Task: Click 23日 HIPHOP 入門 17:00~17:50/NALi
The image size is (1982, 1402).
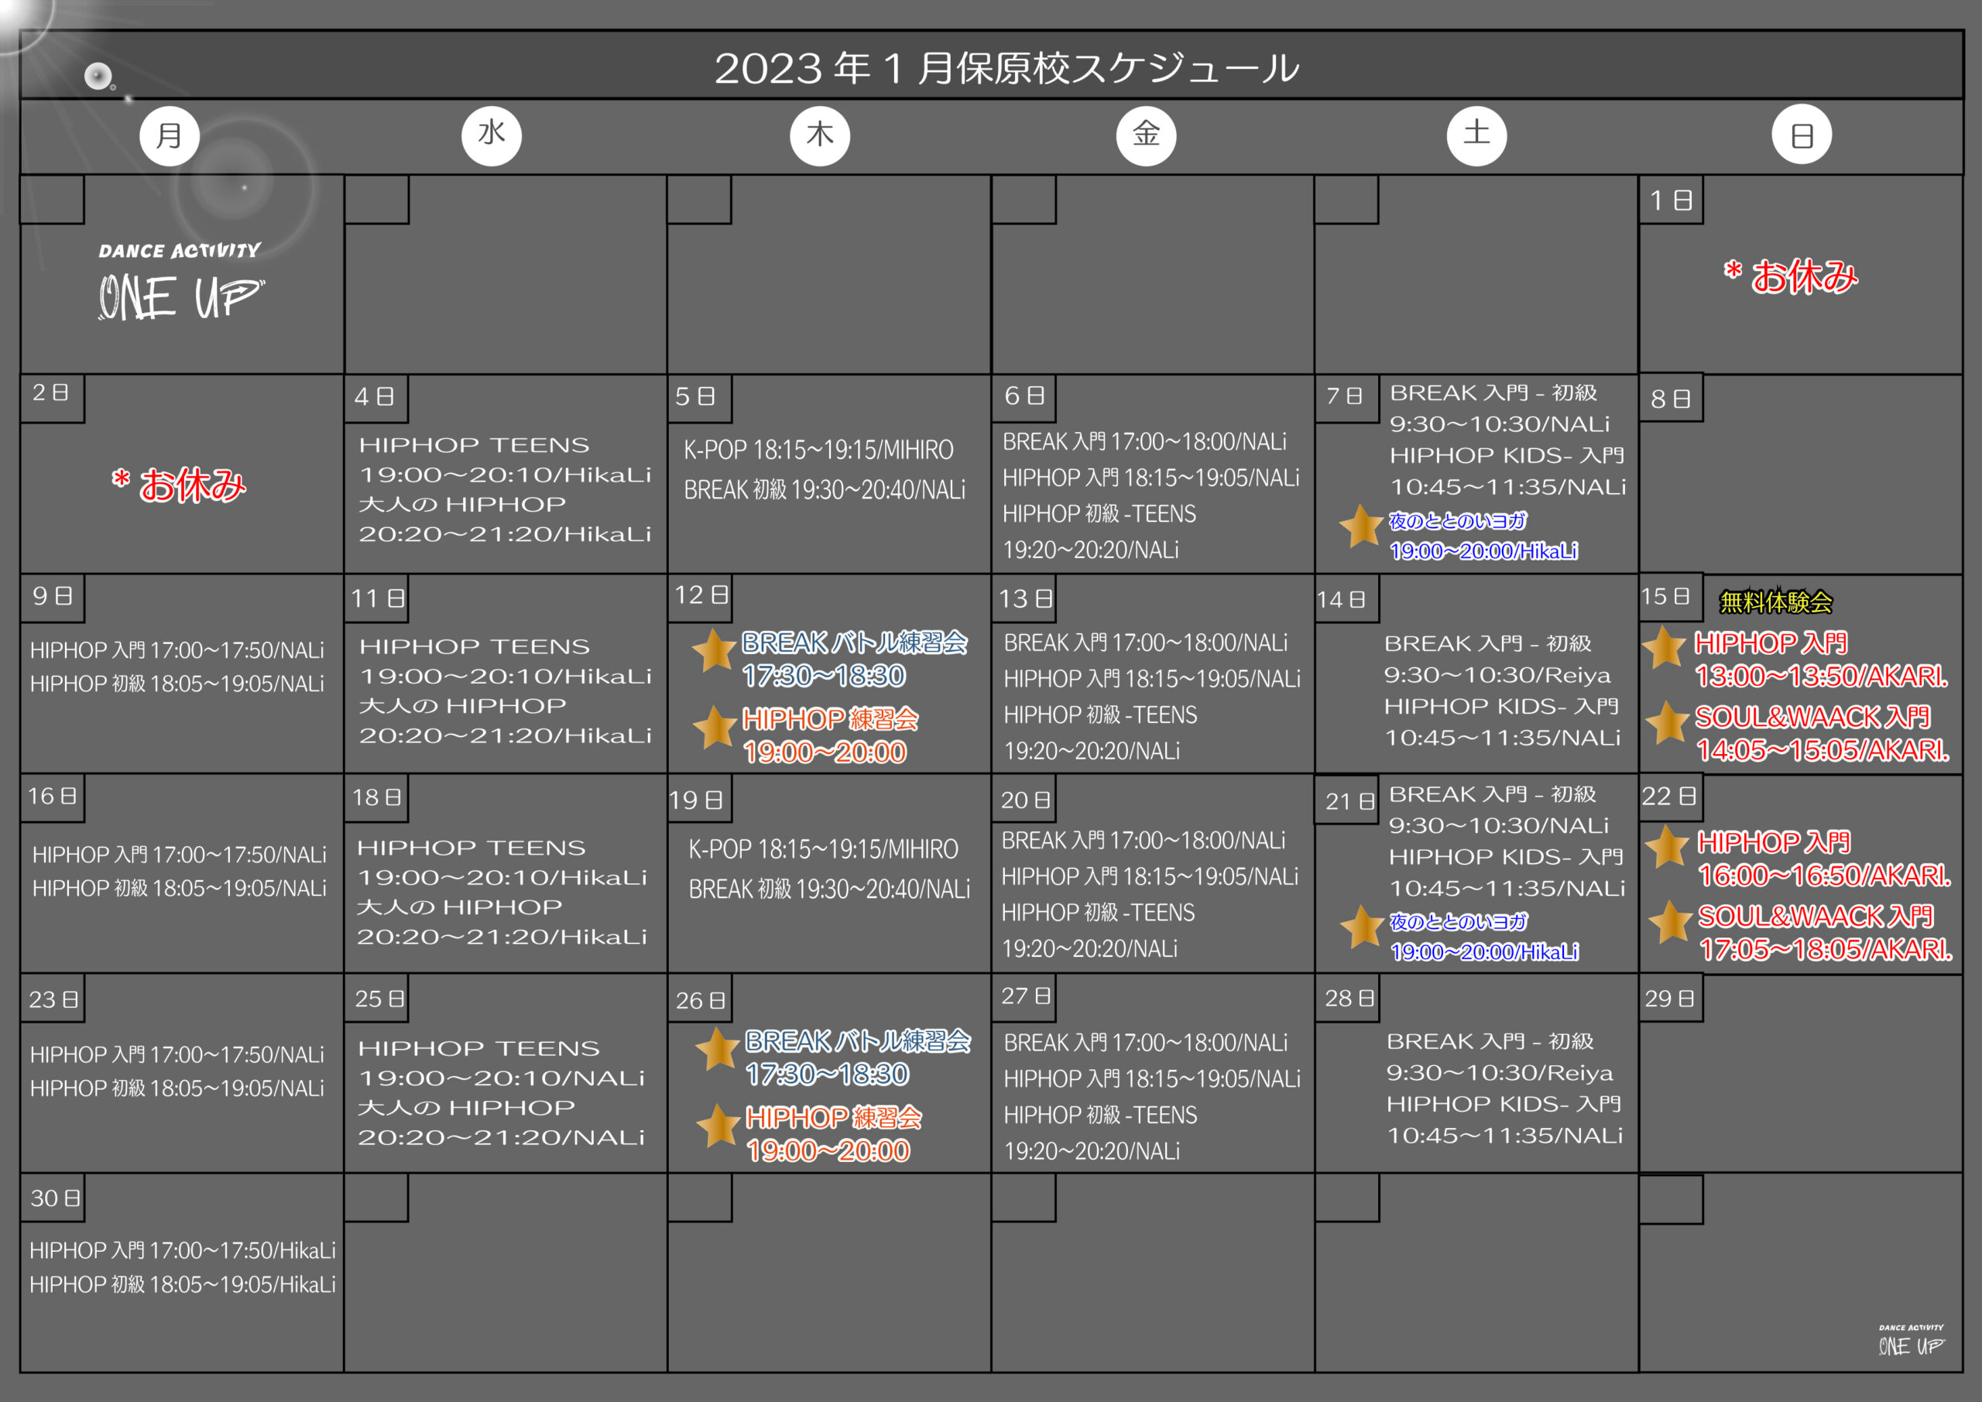Action: click(x=177, y=1054)
